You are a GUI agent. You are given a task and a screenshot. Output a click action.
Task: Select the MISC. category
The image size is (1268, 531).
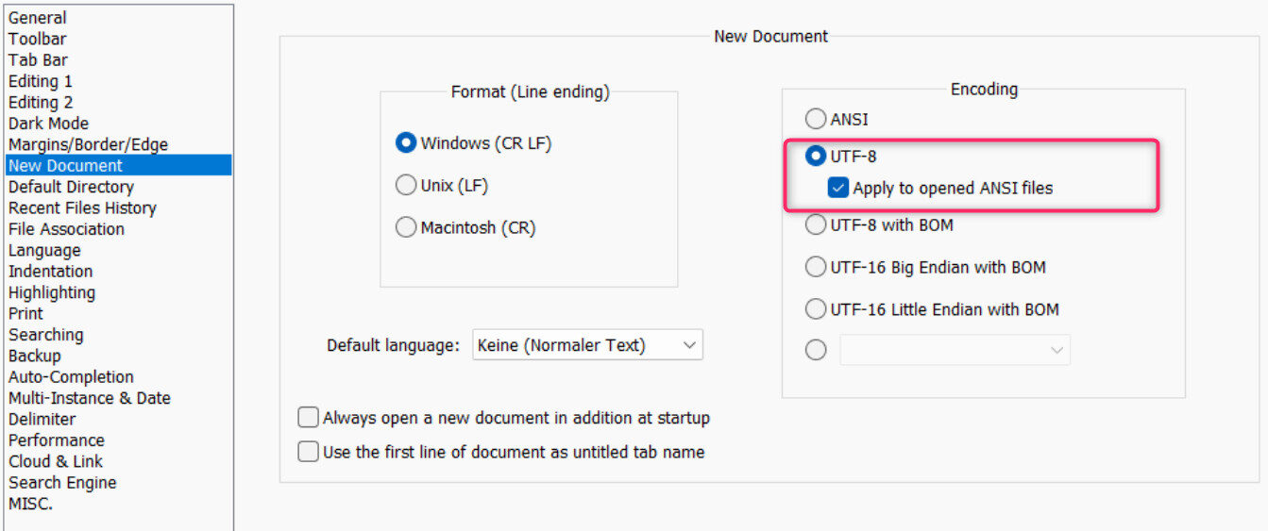point(31,504)
